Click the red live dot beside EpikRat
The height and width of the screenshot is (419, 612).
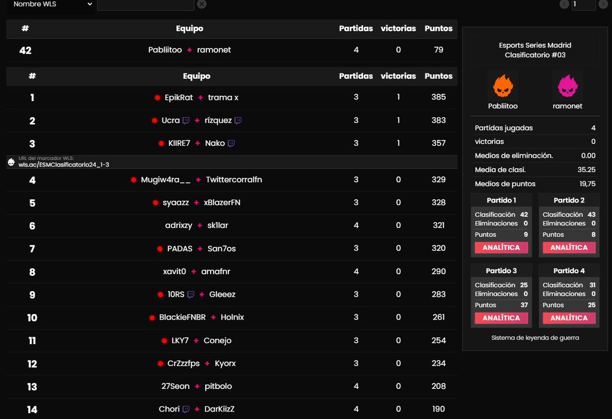158,97
